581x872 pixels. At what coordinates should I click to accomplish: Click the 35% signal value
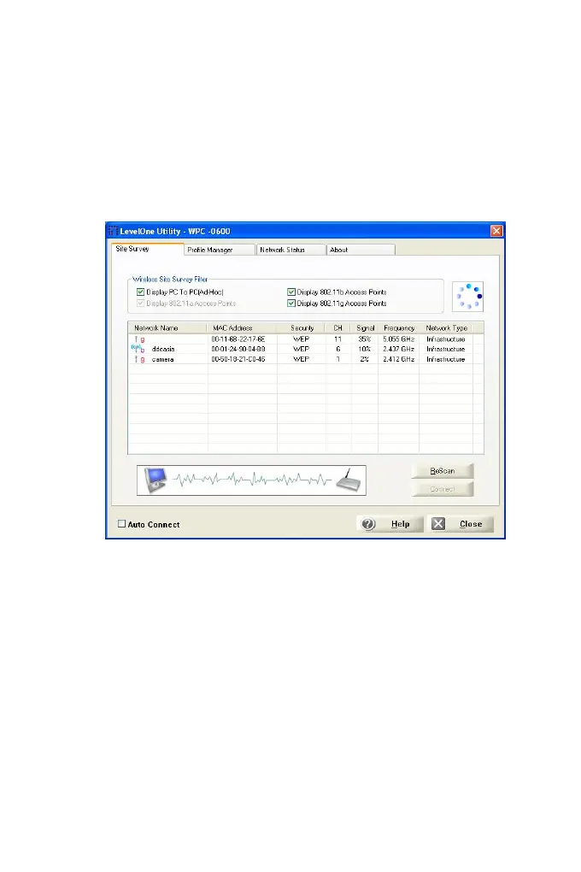[365, 339]
